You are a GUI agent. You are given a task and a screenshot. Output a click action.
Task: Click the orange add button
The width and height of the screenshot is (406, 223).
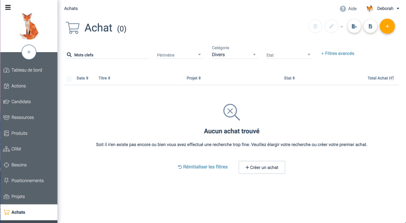click(x=387, y=26)
